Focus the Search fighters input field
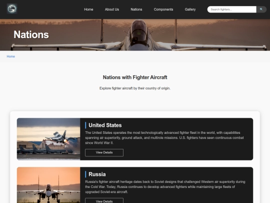Image resolution: width=270 pixels, height=203 pixels. (232, 10)
